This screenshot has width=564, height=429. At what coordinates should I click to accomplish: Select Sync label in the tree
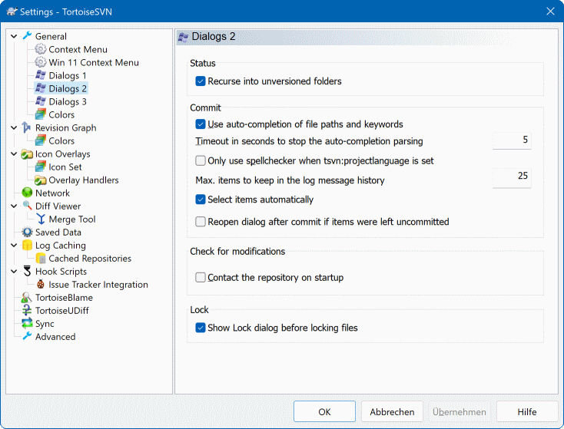coord(45,324)
